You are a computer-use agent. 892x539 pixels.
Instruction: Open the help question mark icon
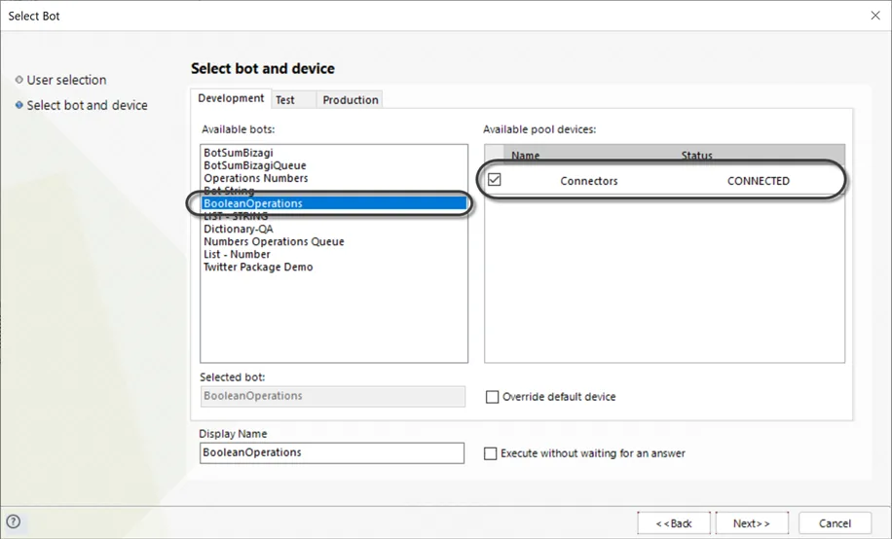pos(13,521)
